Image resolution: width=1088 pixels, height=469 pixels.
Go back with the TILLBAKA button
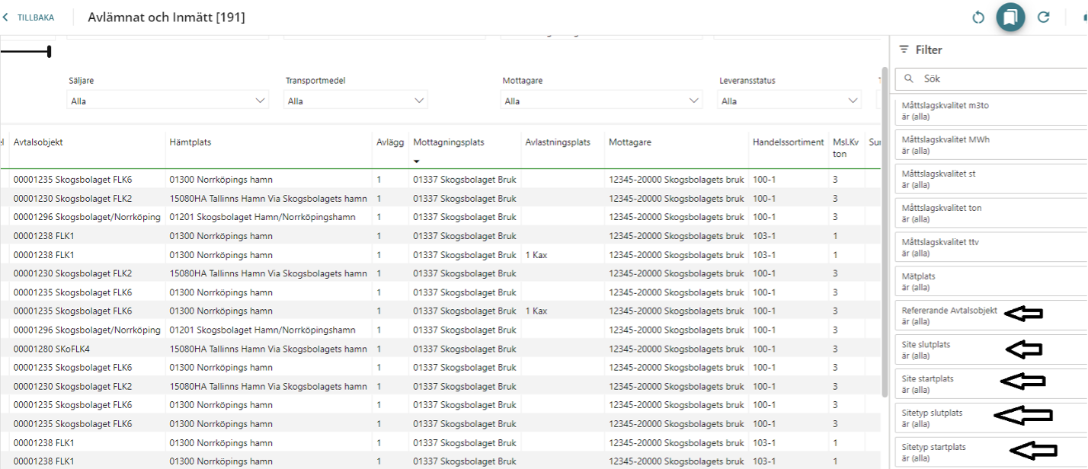click(30, 18)
